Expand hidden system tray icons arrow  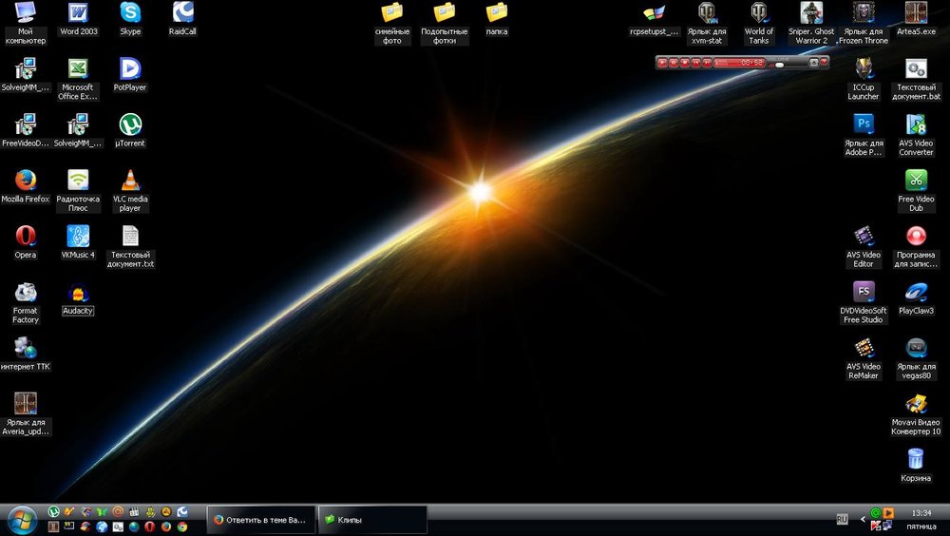[863, 519]
